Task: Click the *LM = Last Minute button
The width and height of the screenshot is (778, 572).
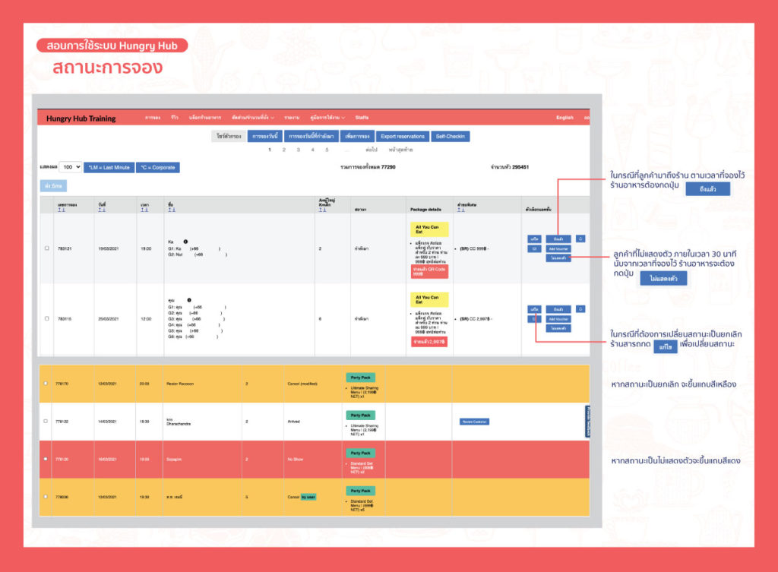Action: pyautogui.click(x=109, y=168)
